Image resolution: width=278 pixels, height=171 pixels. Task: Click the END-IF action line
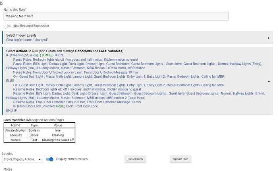12,110
